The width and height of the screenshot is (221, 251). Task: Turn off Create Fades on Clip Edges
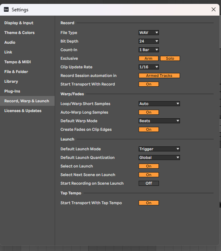pos(149,130)
